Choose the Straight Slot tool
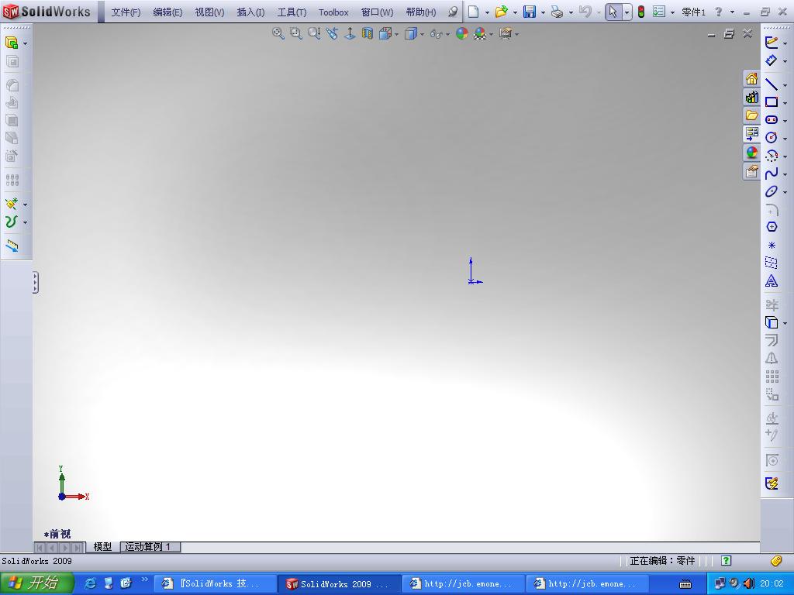 (772, 119)
